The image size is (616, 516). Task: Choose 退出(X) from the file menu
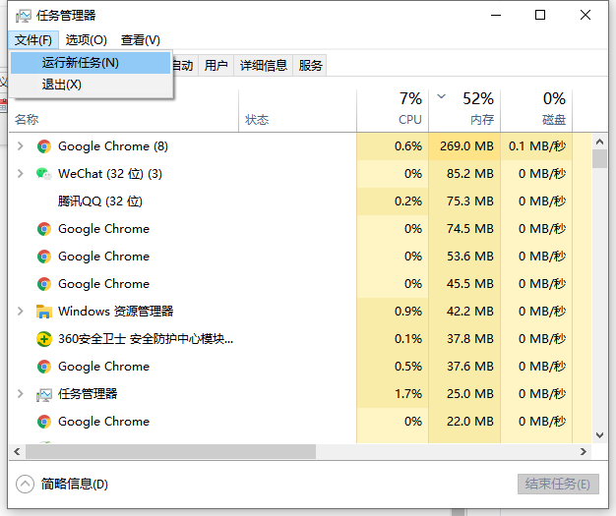[62, 85]
